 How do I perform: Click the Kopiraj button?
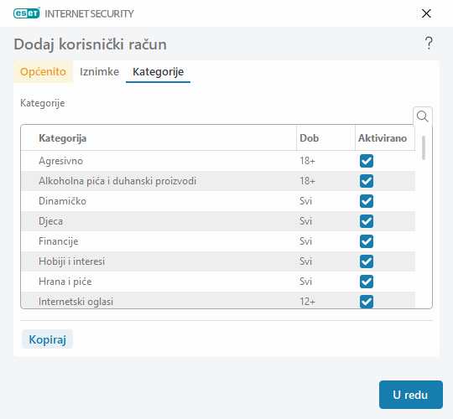[x=47, y=339]
